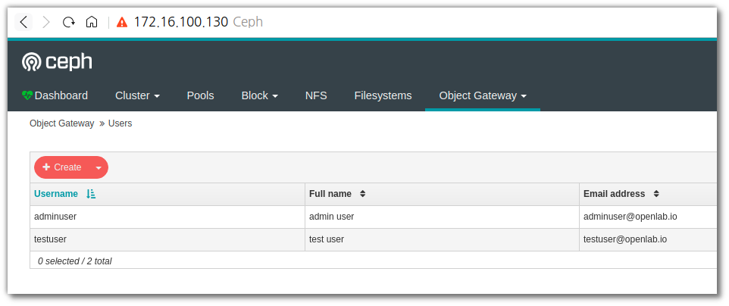Image resolution: width=729 pixels, height=306 pixels.
Task: Click the adminuser@openlab.io email cell
Action: point(648,217)
